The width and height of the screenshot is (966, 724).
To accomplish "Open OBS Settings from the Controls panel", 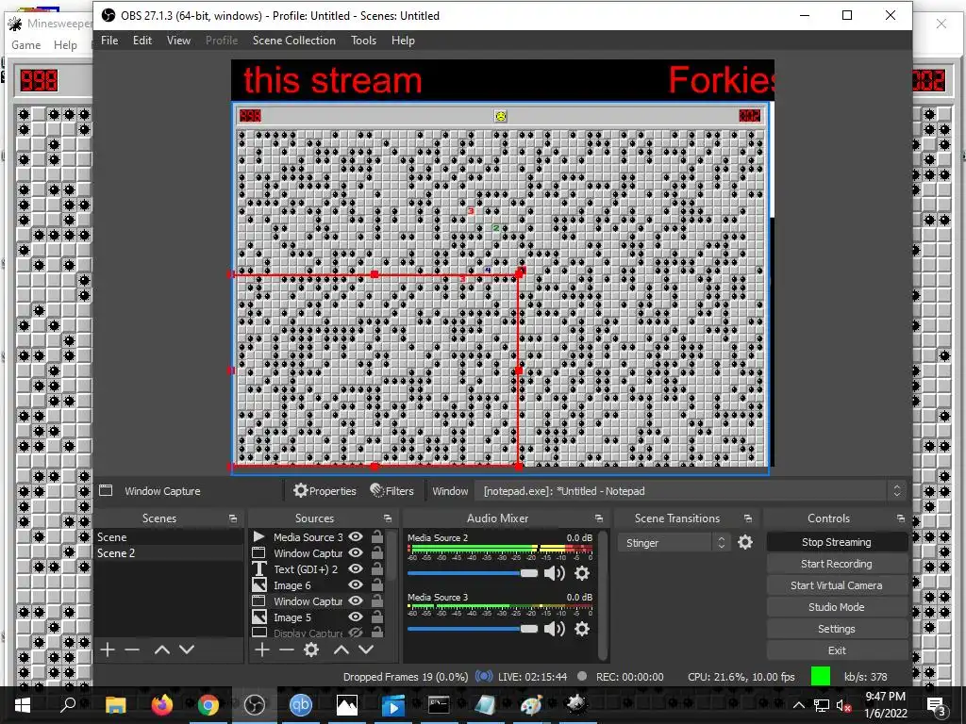I will coord(837,629).
